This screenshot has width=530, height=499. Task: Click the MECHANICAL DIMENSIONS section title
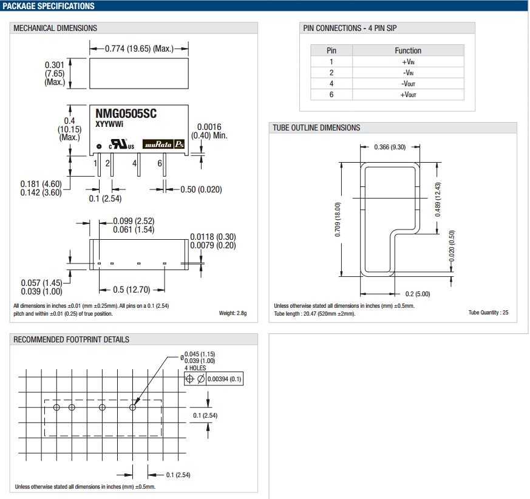coord(55,28)
